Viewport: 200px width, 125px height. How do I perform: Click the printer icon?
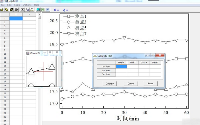pyautogui.click(x=16, y=10)
